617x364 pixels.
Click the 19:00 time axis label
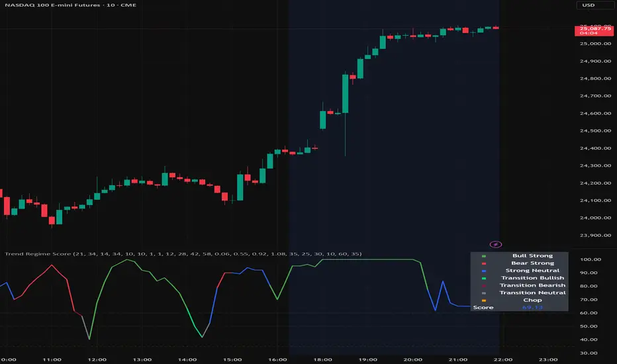coord(368,359)
